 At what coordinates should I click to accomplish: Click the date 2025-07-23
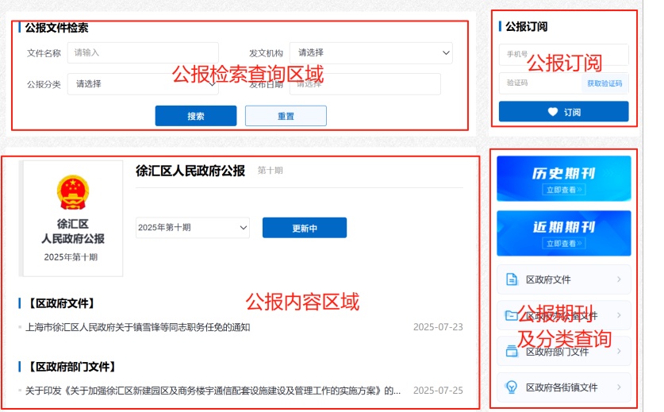[438, 327]
